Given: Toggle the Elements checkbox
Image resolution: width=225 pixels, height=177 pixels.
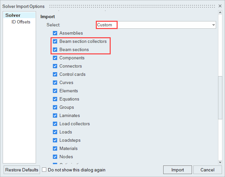Looking at the screenshot, I should click(x=55, y=91).
